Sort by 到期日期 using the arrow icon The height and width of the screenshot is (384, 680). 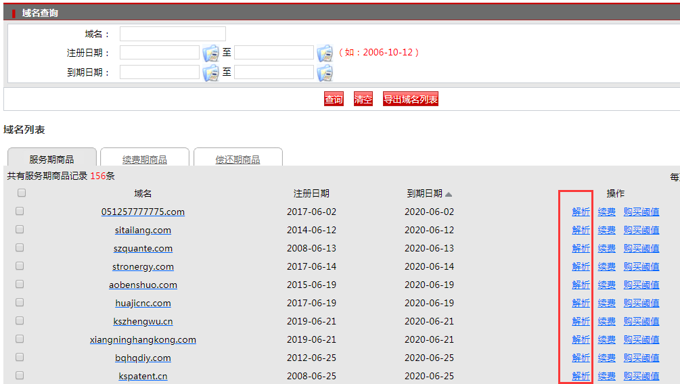(449, 194)
